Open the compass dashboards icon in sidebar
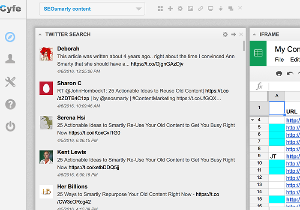 click(10, 37)
